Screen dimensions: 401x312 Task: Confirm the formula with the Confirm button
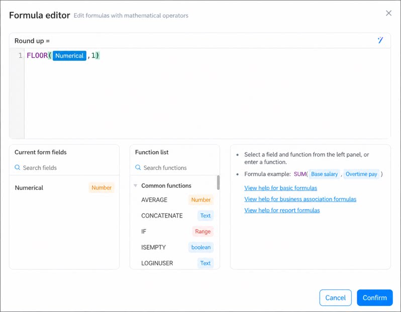click(375, 297)
